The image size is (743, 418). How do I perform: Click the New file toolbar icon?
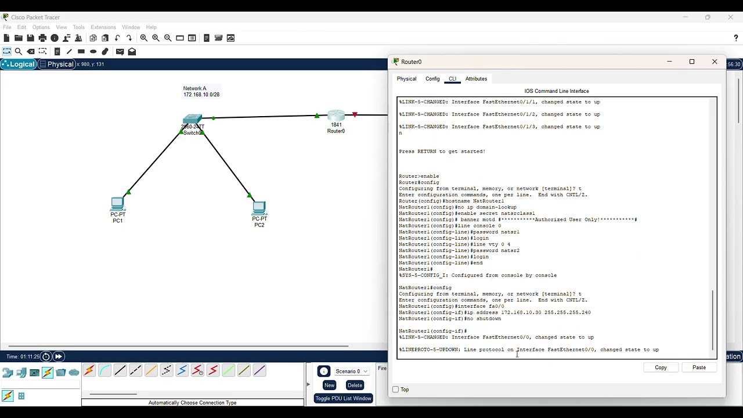click(6, 38)
